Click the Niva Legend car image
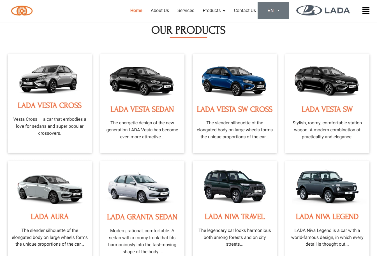377x256 pixels. click(327, 186)
